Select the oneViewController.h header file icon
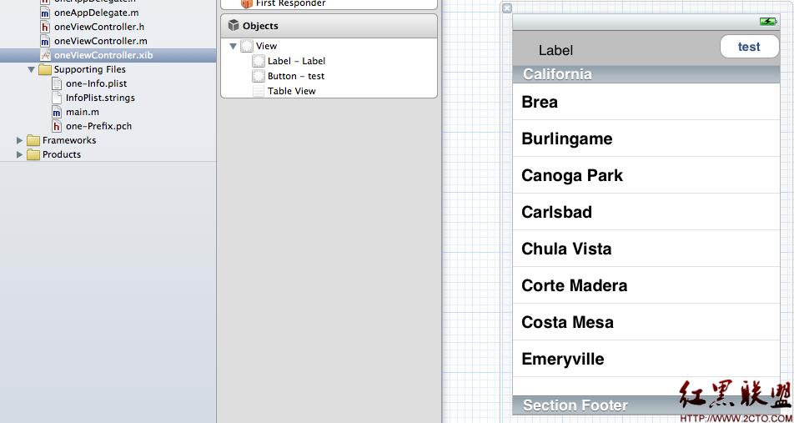Viewport: 794px width, 423px height. pos(46,27)
